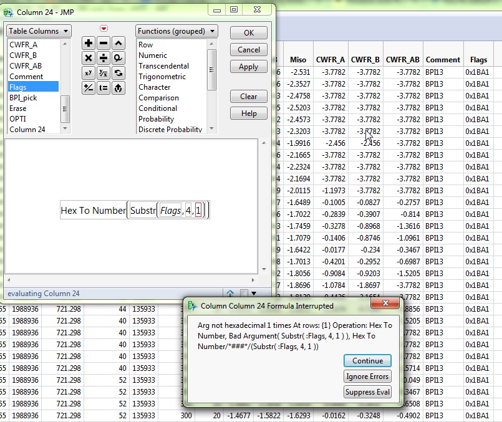Click the addition operator keypad icon
The height and width of the screenshot is (422, 502).
(89, 44)
